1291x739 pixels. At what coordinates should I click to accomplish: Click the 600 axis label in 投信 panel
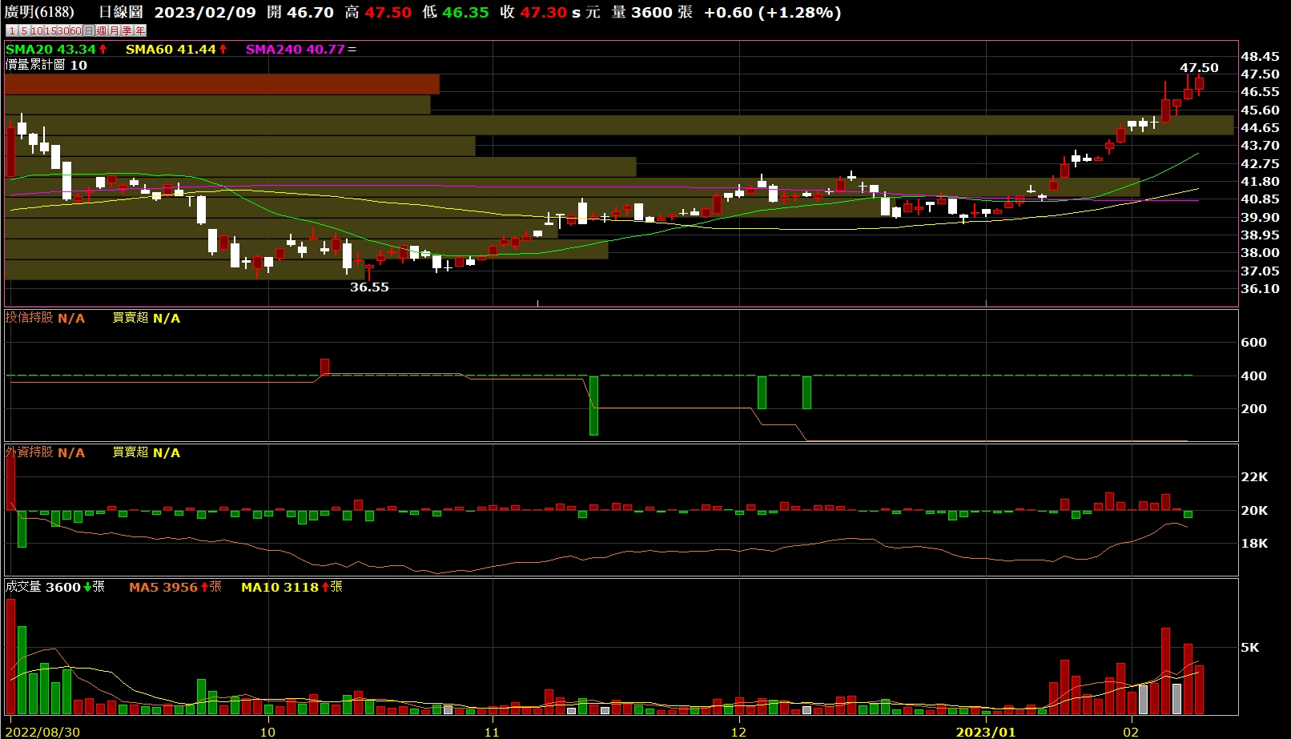[1253, 343]
